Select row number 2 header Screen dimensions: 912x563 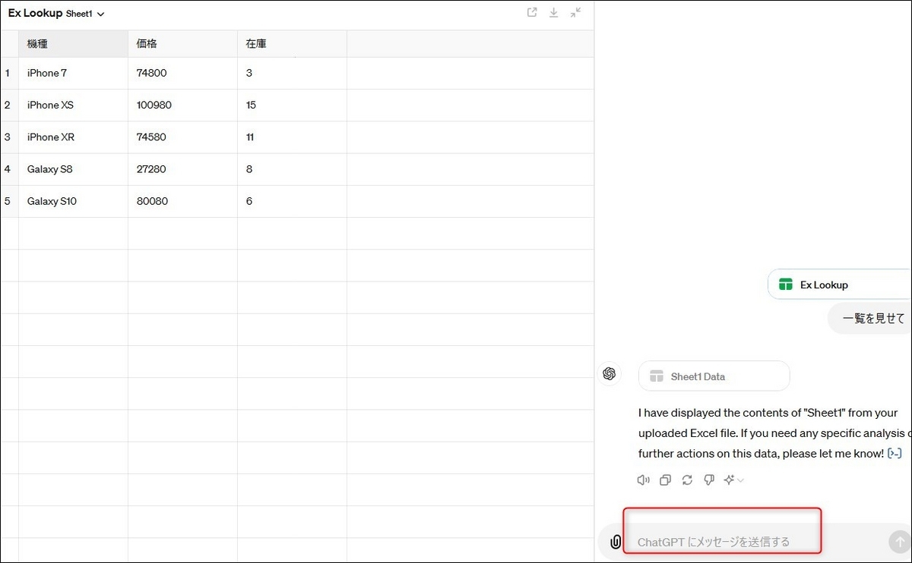click(9, 105)
